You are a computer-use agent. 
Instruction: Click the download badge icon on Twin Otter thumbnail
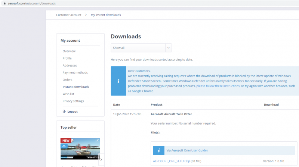coord(64,146)
